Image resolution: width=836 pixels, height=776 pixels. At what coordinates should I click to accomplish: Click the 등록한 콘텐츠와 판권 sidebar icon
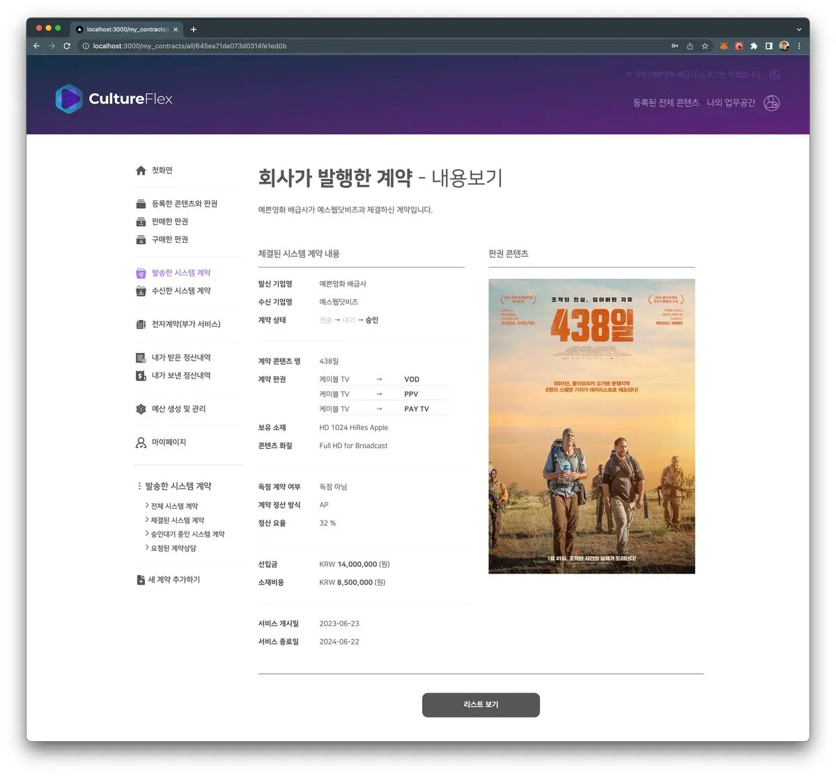click(x=141, y=203)
